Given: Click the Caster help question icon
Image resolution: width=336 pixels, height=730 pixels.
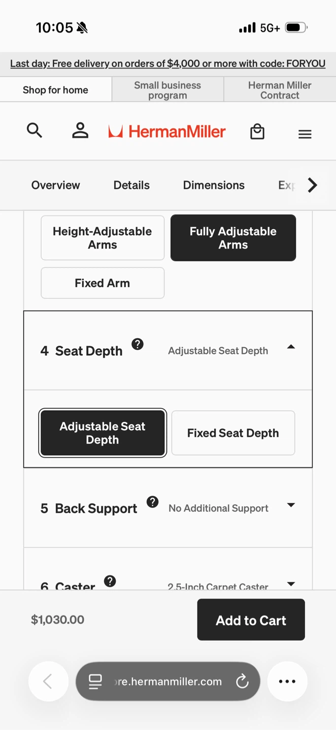Looking at the screenshot, I should (x=110, y=581).
